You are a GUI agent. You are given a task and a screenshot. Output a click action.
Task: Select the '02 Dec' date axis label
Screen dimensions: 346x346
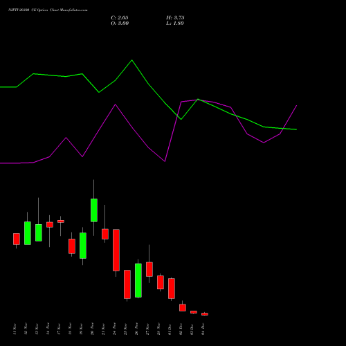pyautogui.click(x=181, y=329)
